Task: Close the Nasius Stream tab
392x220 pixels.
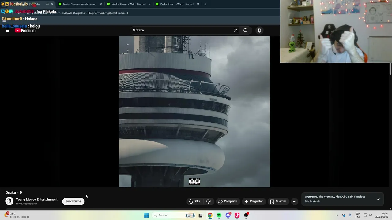Action: [x=101, y=4]
